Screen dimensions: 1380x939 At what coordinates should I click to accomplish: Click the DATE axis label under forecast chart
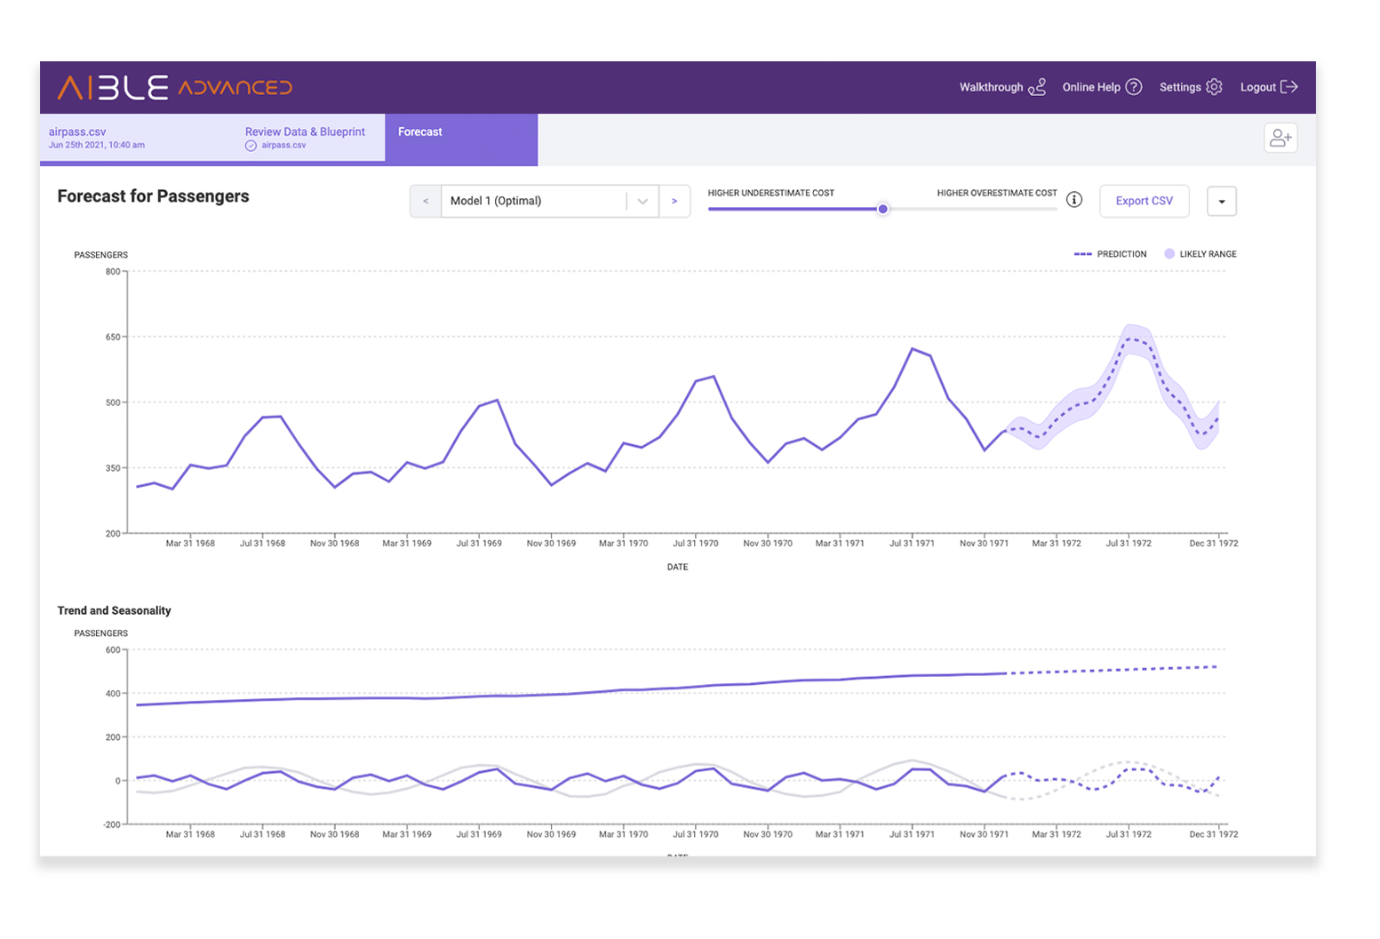(x=677, y=567)
